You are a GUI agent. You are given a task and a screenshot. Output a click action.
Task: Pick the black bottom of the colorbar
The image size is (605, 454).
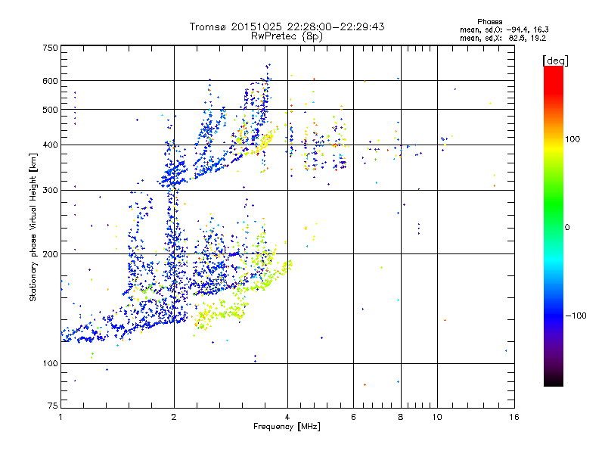pyautogui.click(x=554, y=382)
